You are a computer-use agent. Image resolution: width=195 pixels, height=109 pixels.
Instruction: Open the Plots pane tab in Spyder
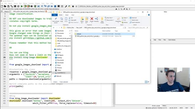coord(160,40)
